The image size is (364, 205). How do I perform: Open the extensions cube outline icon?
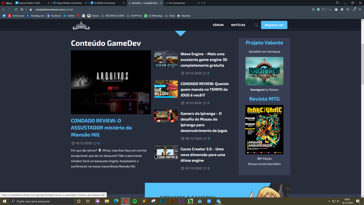coord(348,9)
